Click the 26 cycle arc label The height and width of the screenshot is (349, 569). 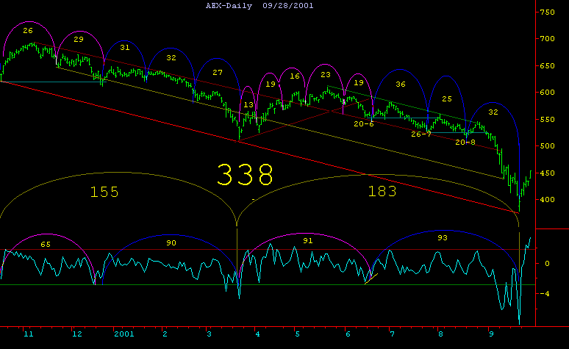pyautogui.click(x=28, y=31)
